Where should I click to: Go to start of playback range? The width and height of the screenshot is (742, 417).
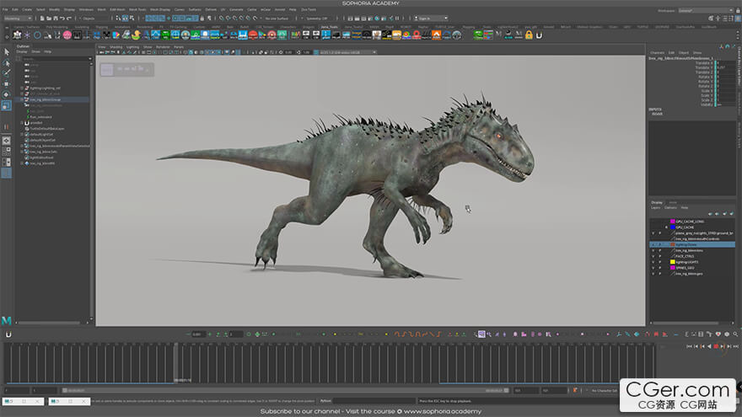click(x=689, y=346)
